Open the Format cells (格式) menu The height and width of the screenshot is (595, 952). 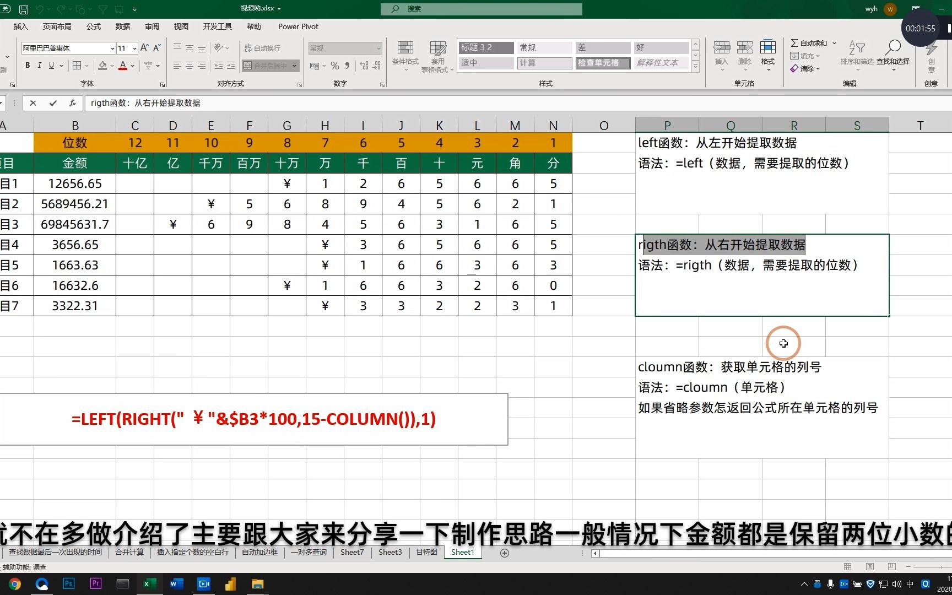768,56
